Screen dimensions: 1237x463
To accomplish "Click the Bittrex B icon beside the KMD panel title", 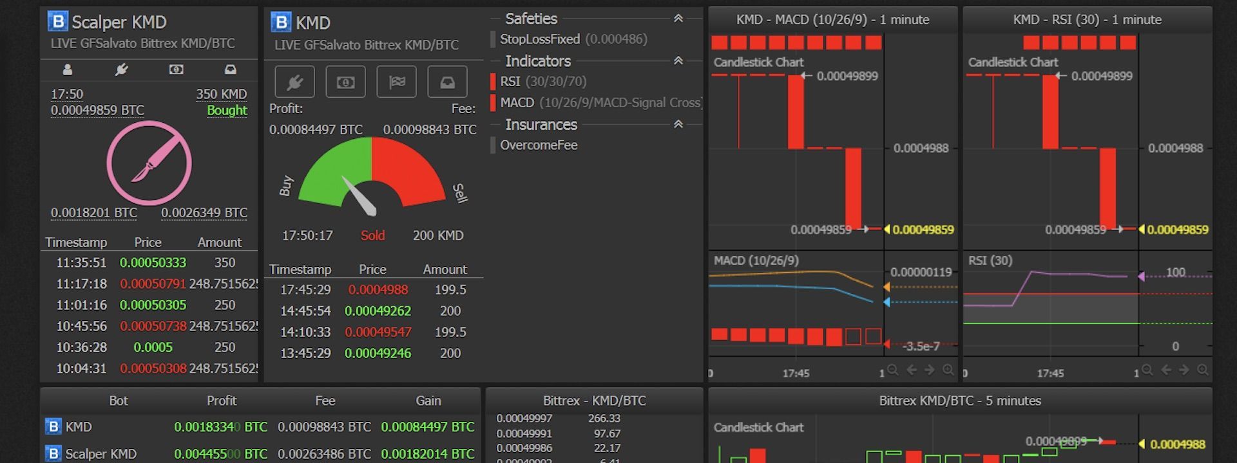I will pos(281,23).
